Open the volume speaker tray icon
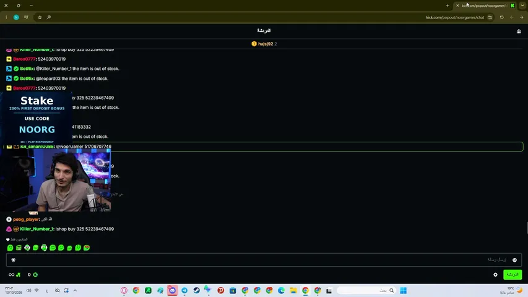528x297 pixels. pyautogui.click(x=28, y=290)
